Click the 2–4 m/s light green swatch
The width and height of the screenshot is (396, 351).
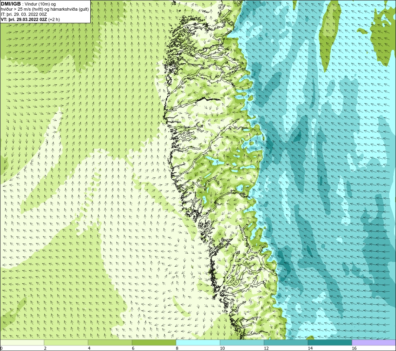(66, 342)
